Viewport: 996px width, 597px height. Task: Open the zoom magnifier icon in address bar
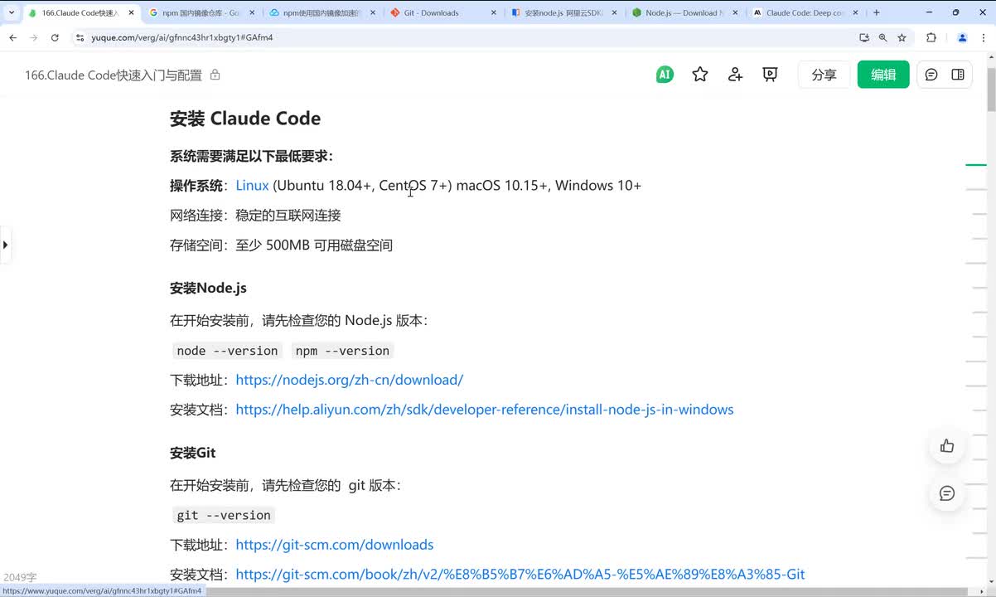click(882, 38)
